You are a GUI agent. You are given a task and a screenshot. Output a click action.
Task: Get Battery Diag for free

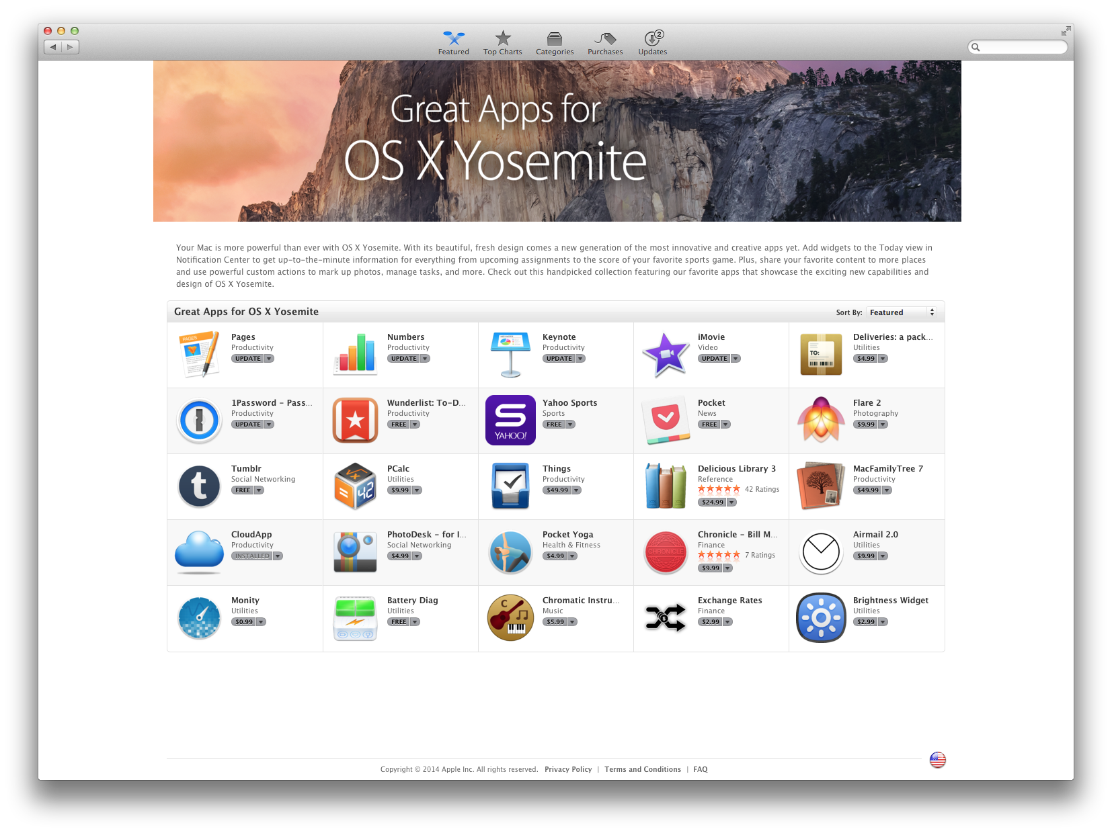point(399,622)
